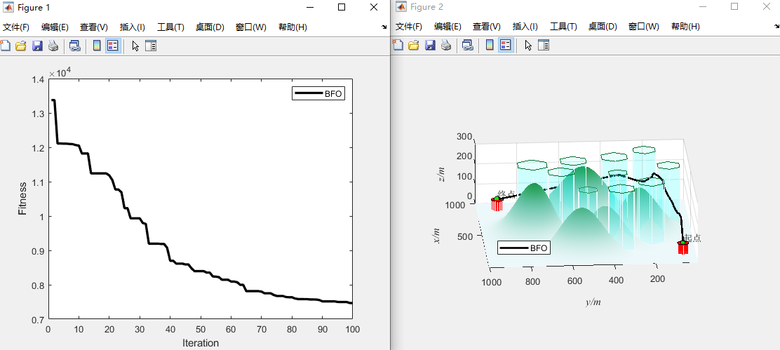This screenshot has width=780, height=350.
Task: Save Figure 2 with the floppy disk icon
Action: pyautogui.click(x=429, y=46)
